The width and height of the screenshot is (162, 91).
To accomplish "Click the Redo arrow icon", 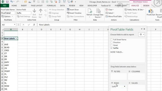I will pos(17,2).
